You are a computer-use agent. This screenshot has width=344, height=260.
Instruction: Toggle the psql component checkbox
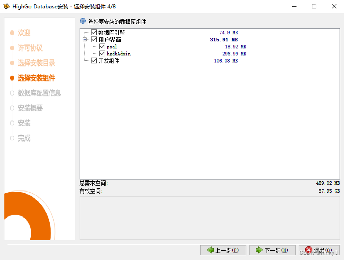point(102,47)
